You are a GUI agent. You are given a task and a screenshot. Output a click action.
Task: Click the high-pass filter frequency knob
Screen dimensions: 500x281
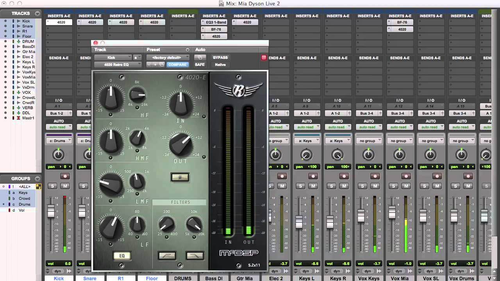166,224
